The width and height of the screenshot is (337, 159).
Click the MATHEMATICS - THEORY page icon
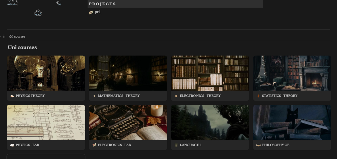[94, 96]
